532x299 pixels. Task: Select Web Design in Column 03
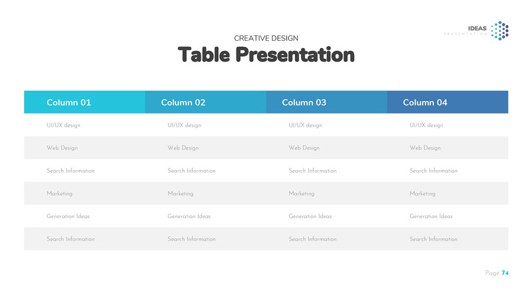(304, 148)
